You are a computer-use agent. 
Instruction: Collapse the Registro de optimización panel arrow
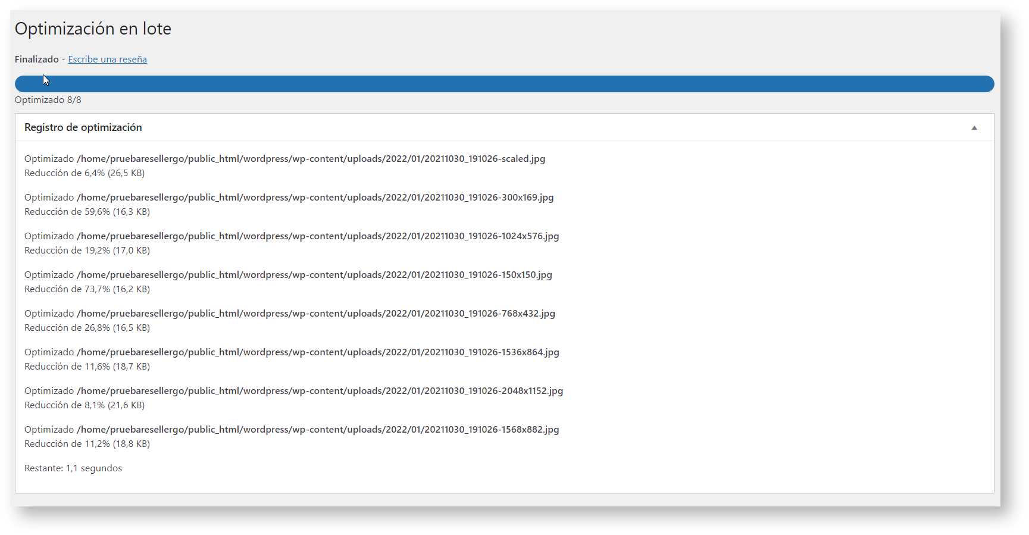[x=974, y=128]
